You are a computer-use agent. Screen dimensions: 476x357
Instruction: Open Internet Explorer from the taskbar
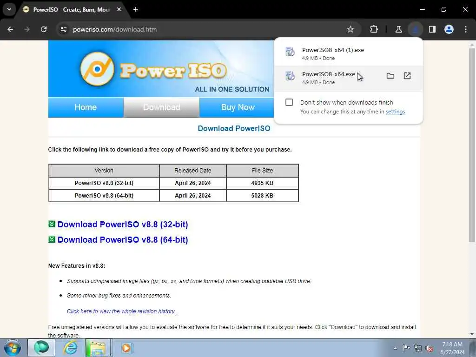coord(70,348)
